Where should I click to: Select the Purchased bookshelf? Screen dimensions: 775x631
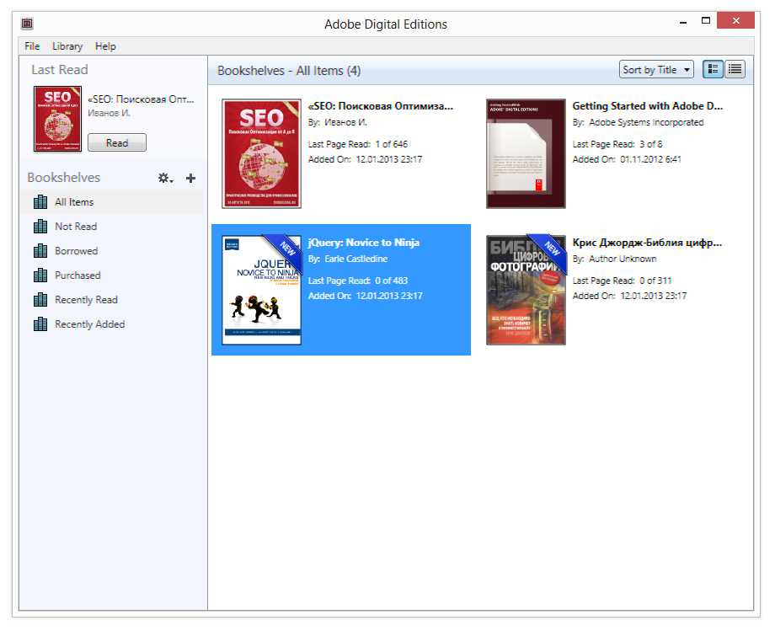coord(112,275)
